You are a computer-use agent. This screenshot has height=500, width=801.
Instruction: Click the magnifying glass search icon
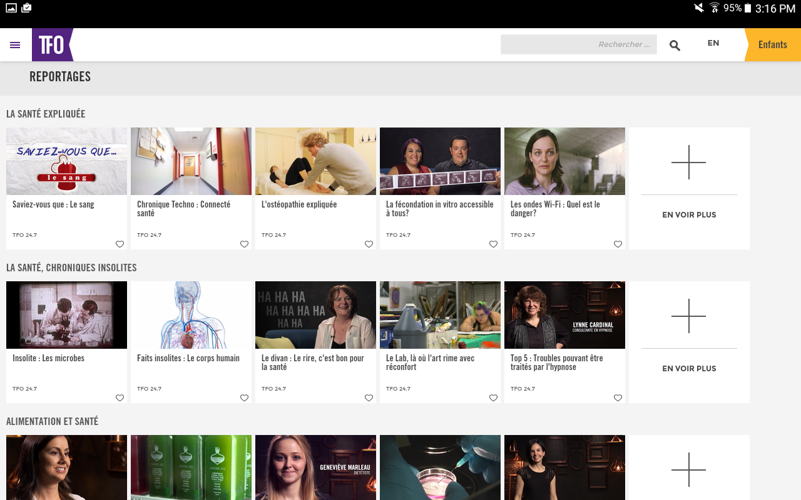675,45
